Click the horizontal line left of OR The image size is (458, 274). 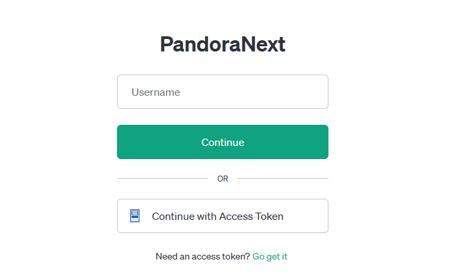coord(162,178)
